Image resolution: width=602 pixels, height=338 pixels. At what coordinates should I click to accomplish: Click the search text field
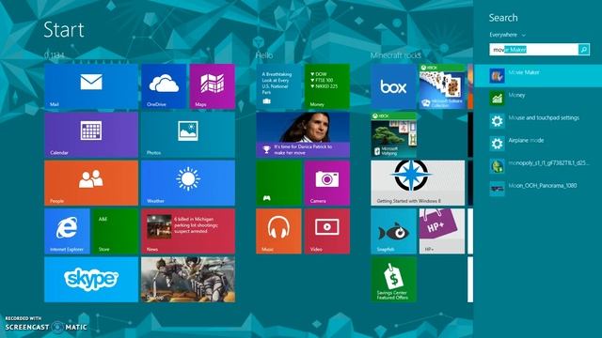[x=533, y=50]
